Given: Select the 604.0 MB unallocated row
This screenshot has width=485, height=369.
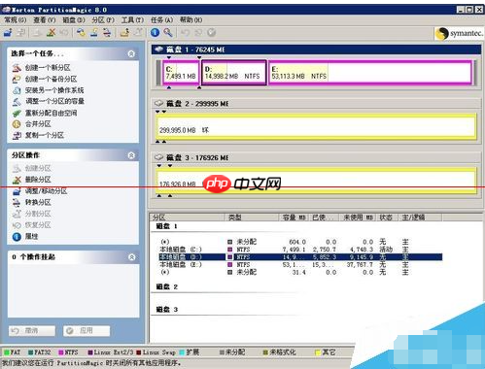Looking at the screenshot, I should click(x=299, y=242).
